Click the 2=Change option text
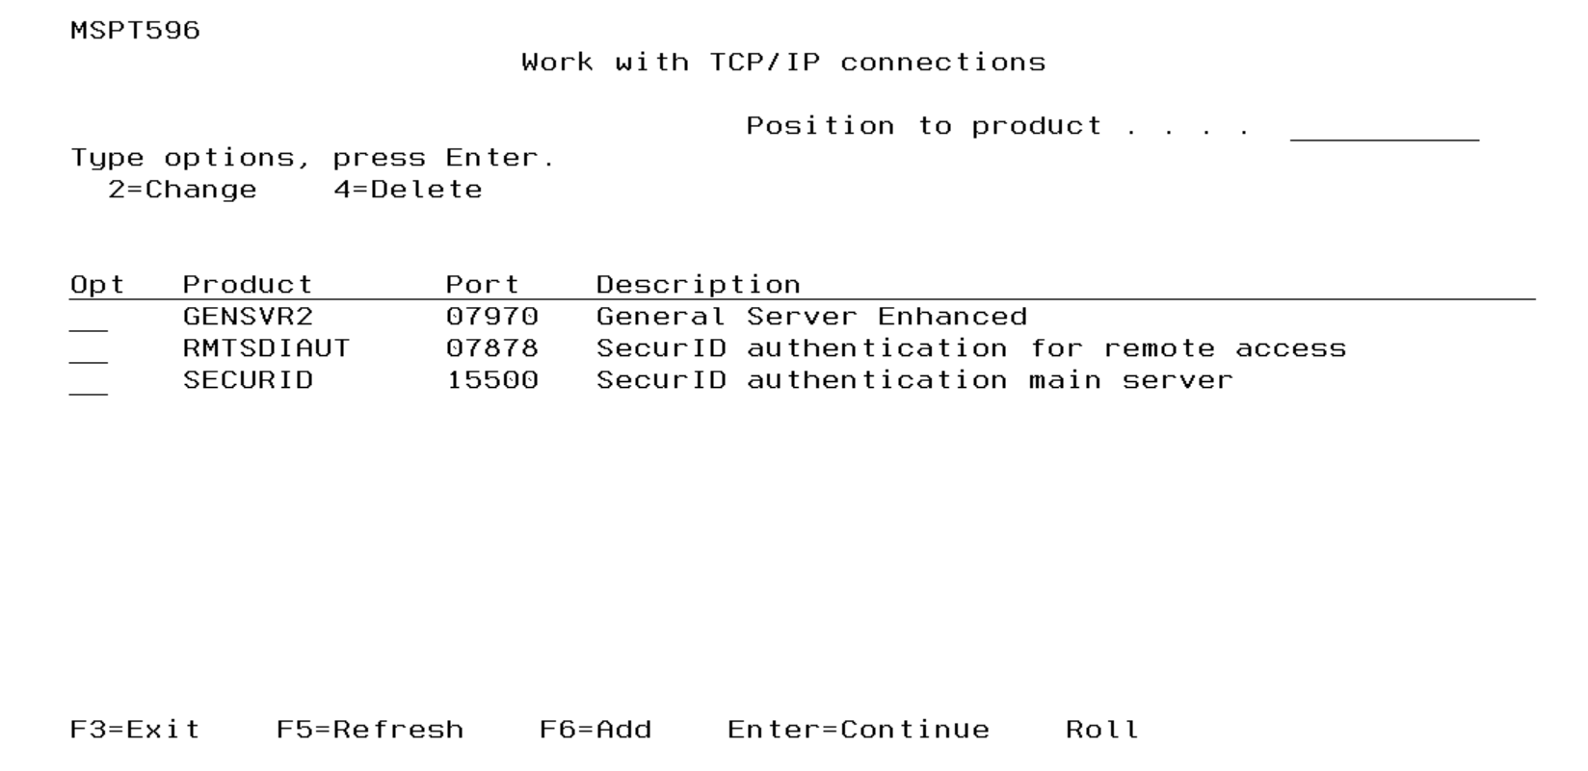The image size is (1588, 771). tap(180, 190)
